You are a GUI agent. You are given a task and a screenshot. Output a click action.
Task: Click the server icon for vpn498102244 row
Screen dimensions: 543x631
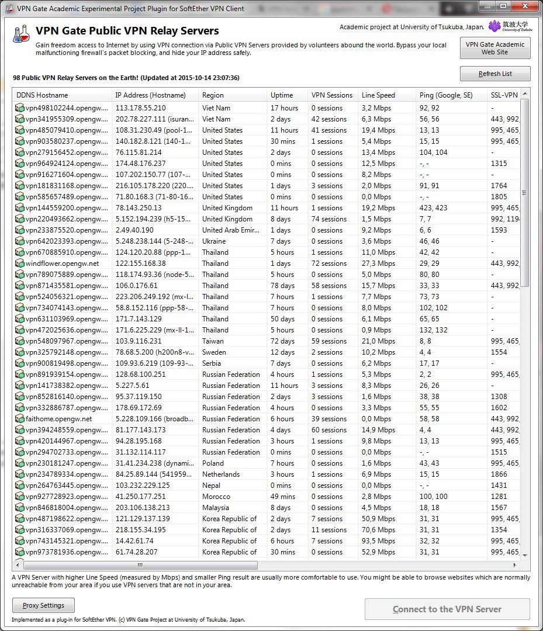(19, 108)
